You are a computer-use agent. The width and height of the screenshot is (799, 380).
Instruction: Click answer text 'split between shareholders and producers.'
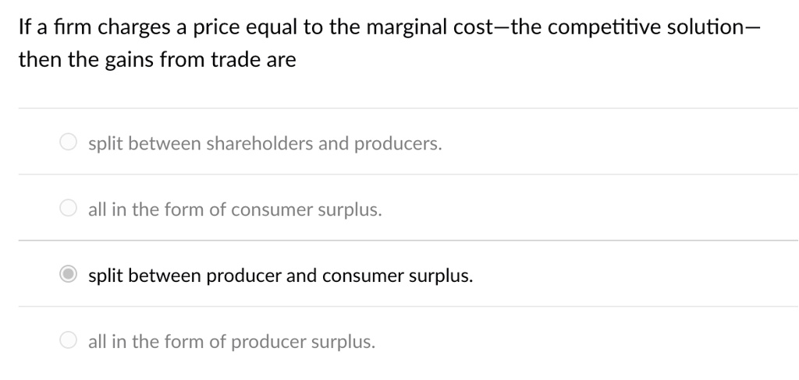click(x=265, y=144)
